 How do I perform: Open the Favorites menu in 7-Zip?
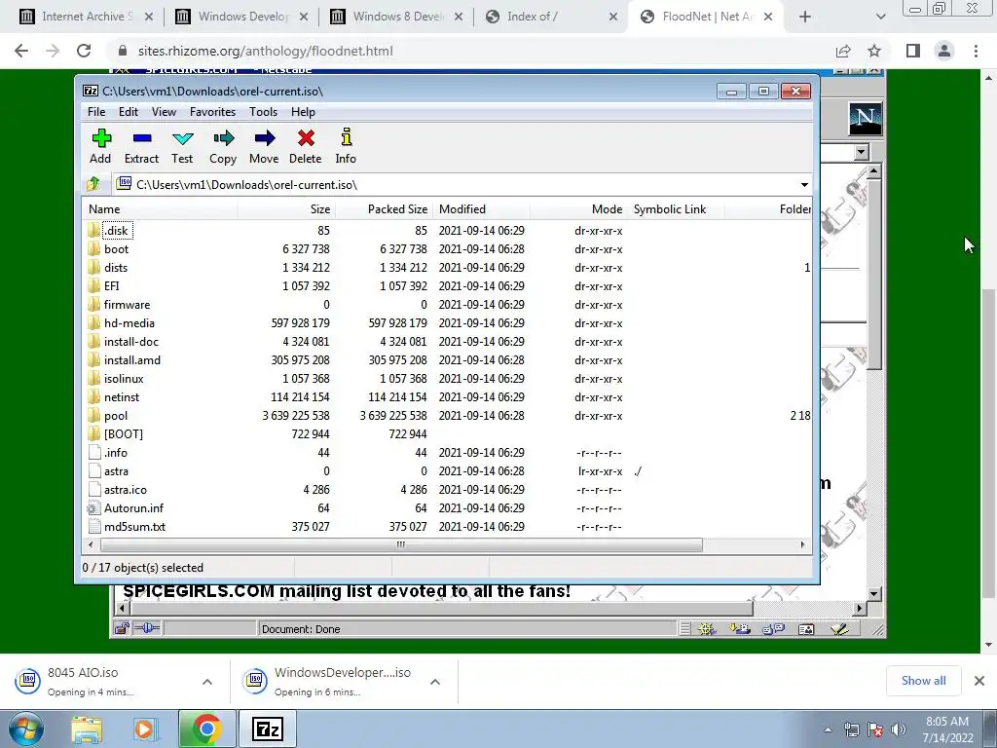tap(213, 112)
